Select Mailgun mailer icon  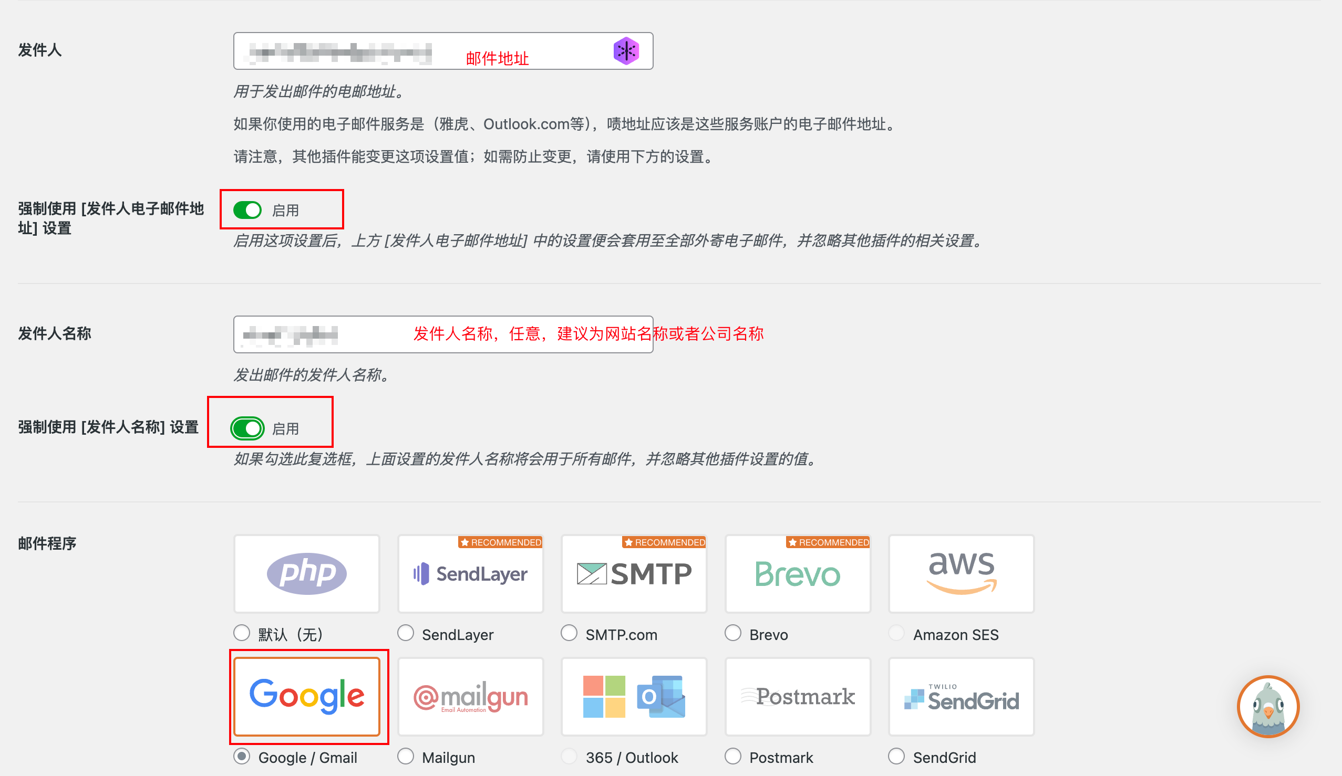point(470,697)
